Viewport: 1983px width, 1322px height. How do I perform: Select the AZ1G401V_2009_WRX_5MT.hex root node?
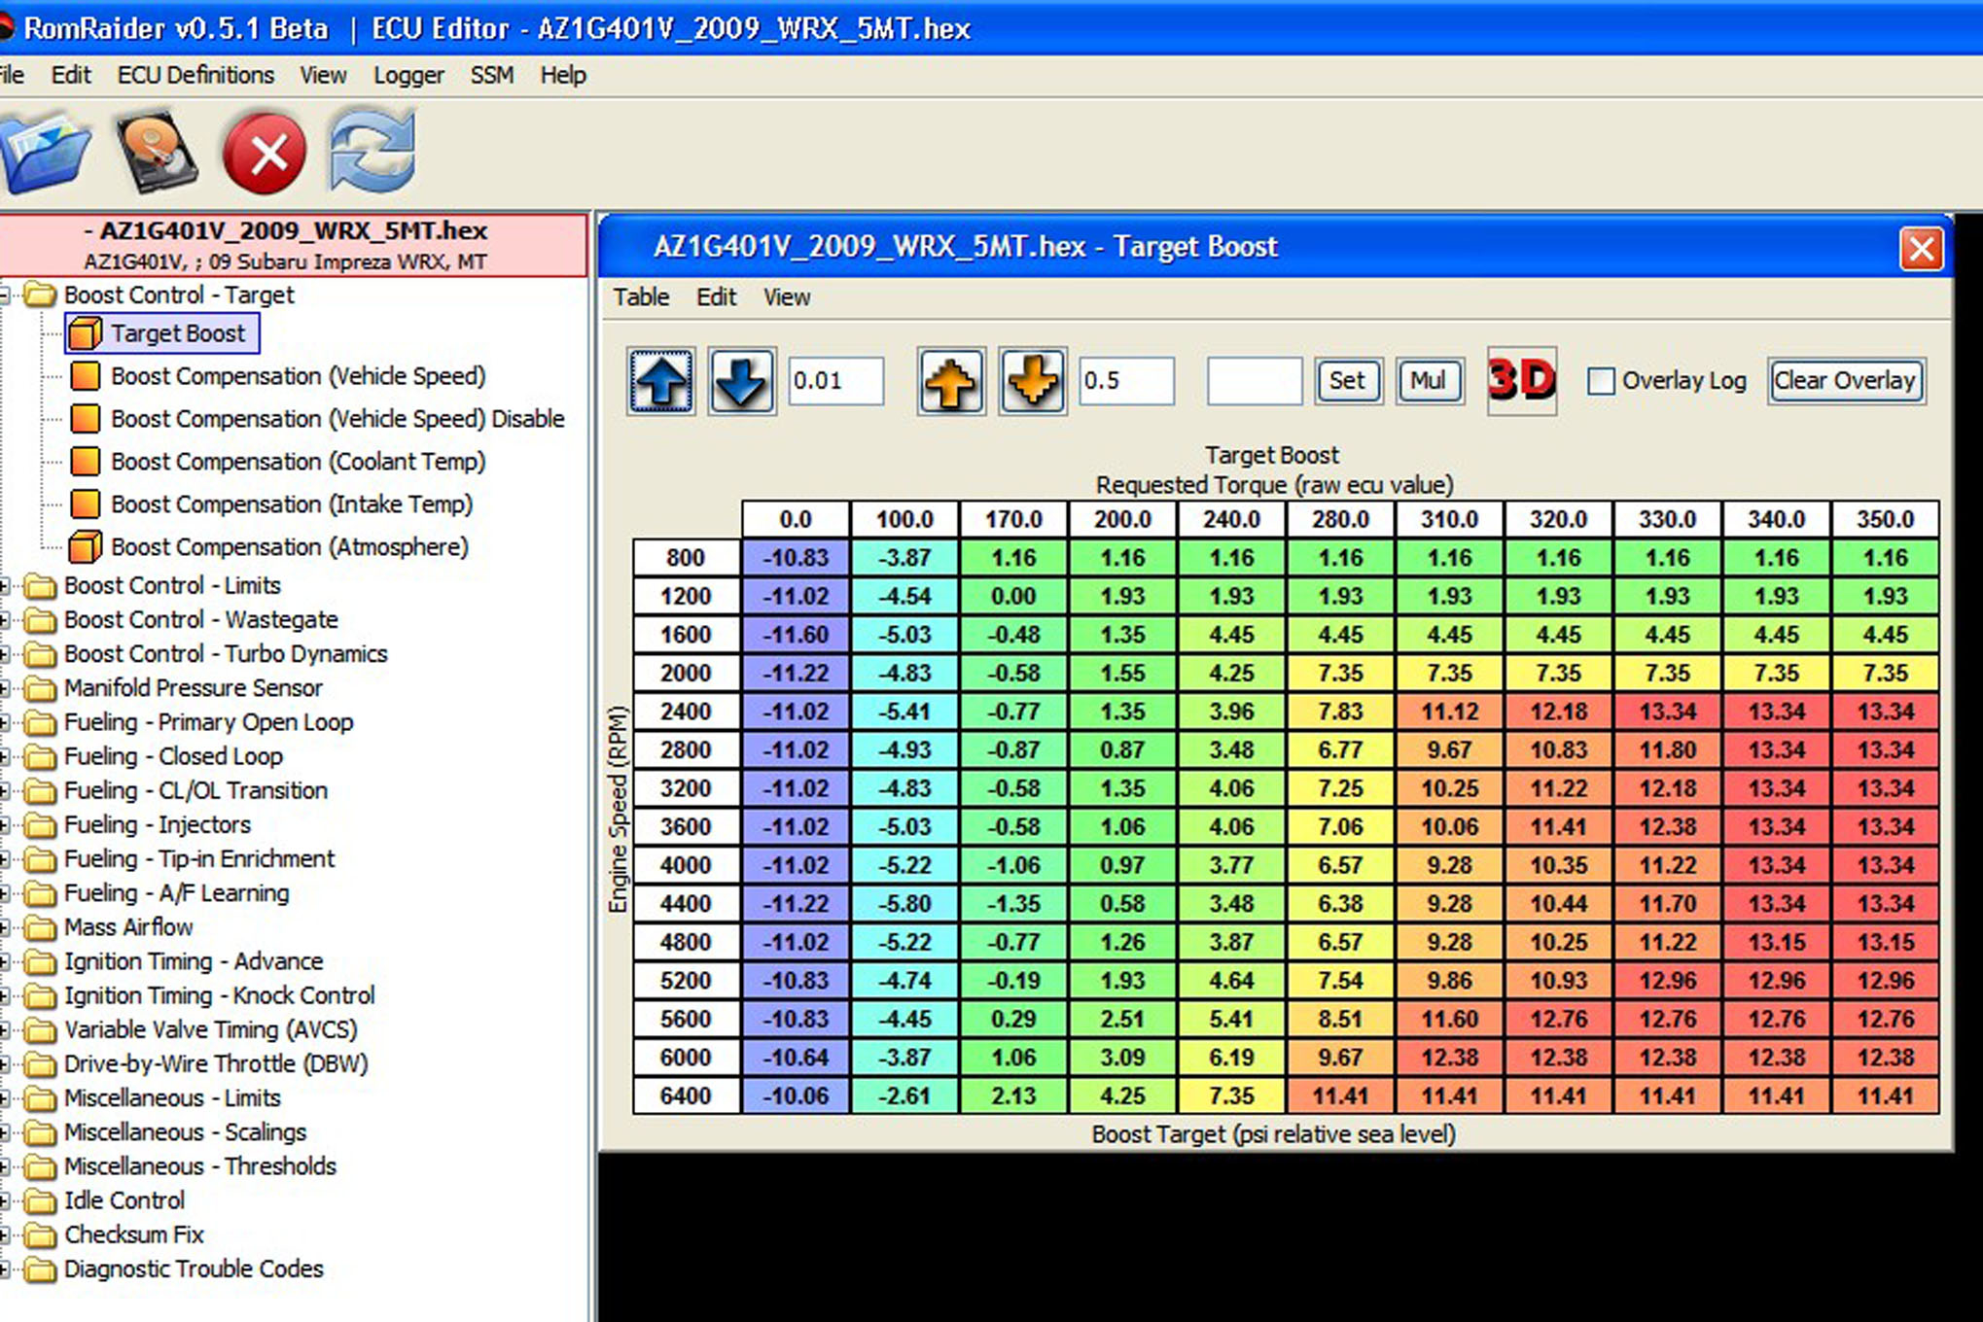(x=292, y=245)
